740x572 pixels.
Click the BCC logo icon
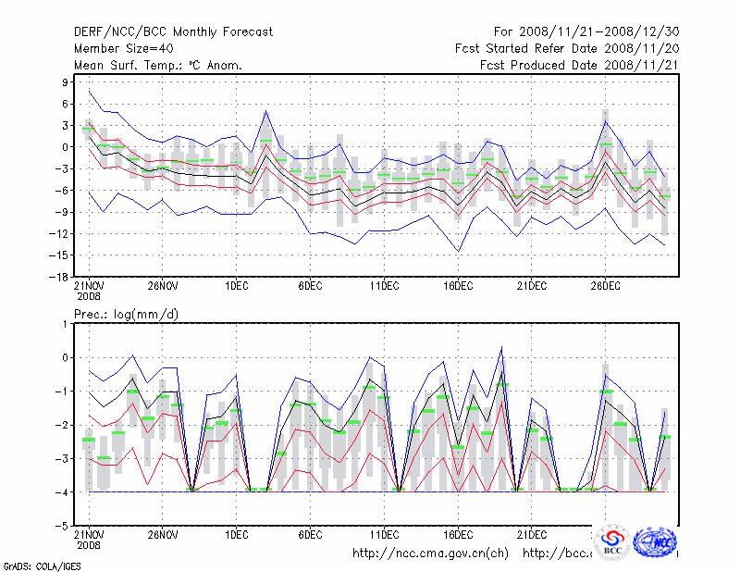[612, 541]
